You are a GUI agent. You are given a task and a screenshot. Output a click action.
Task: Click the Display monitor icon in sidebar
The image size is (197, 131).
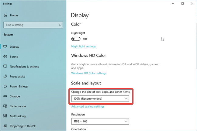click(x=5, y=47)
